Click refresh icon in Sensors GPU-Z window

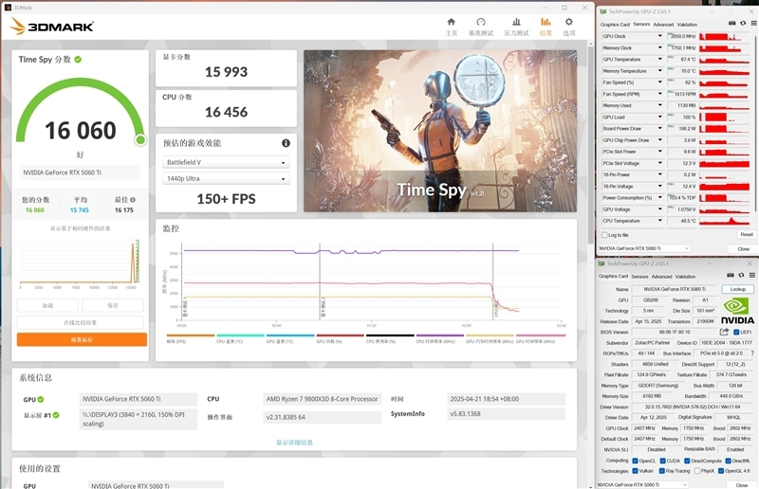point(743,23)
